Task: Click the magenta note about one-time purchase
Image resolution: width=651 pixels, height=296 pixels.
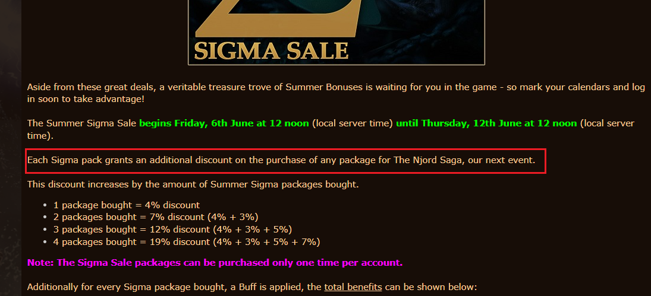Action: pos(215,262)
